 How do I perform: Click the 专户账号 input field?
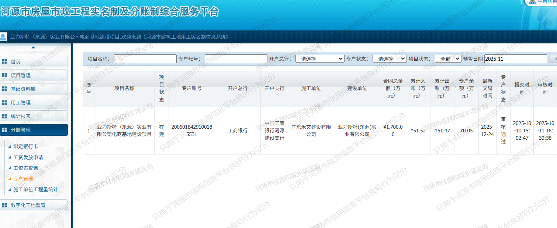tap(236, 59)
